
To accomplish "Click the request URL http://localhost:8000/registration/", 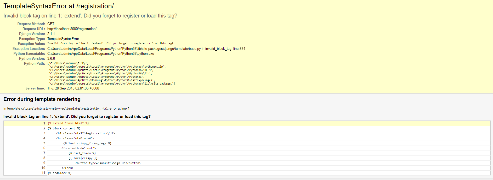I will (x=72, y=29).
